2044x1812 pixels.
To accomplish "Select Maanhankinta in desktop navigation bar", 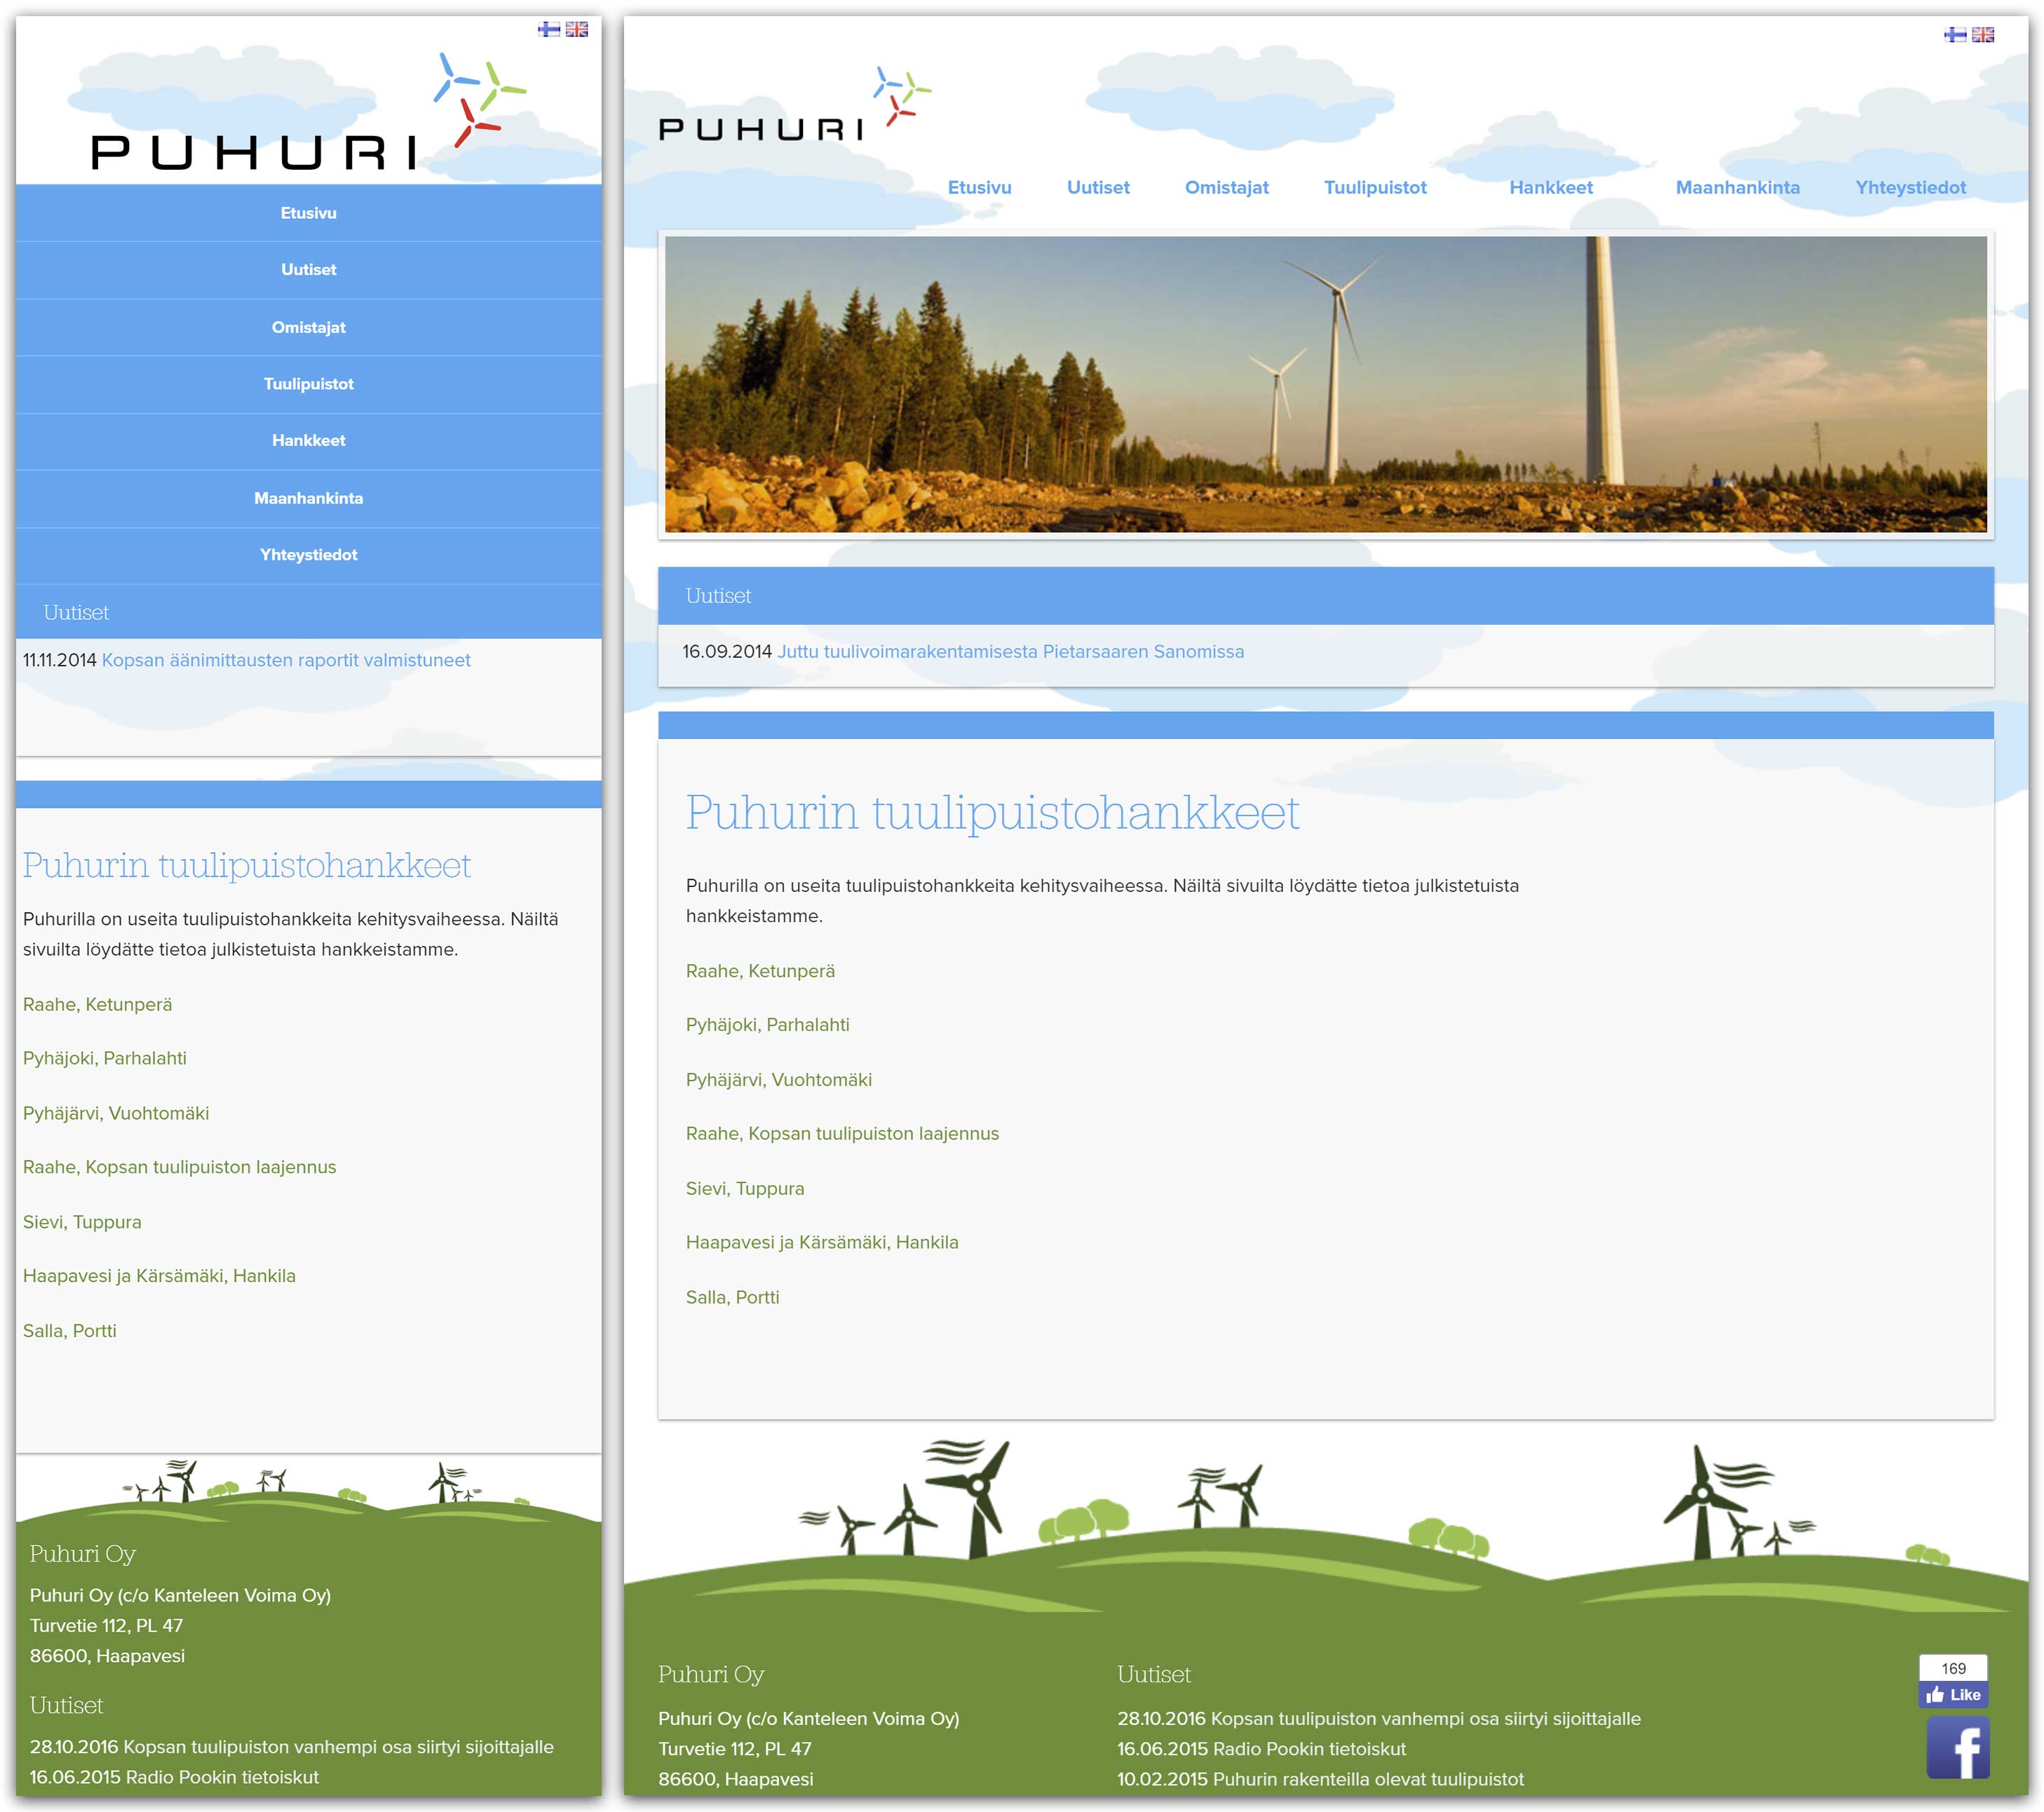I will click(1737, 187).
